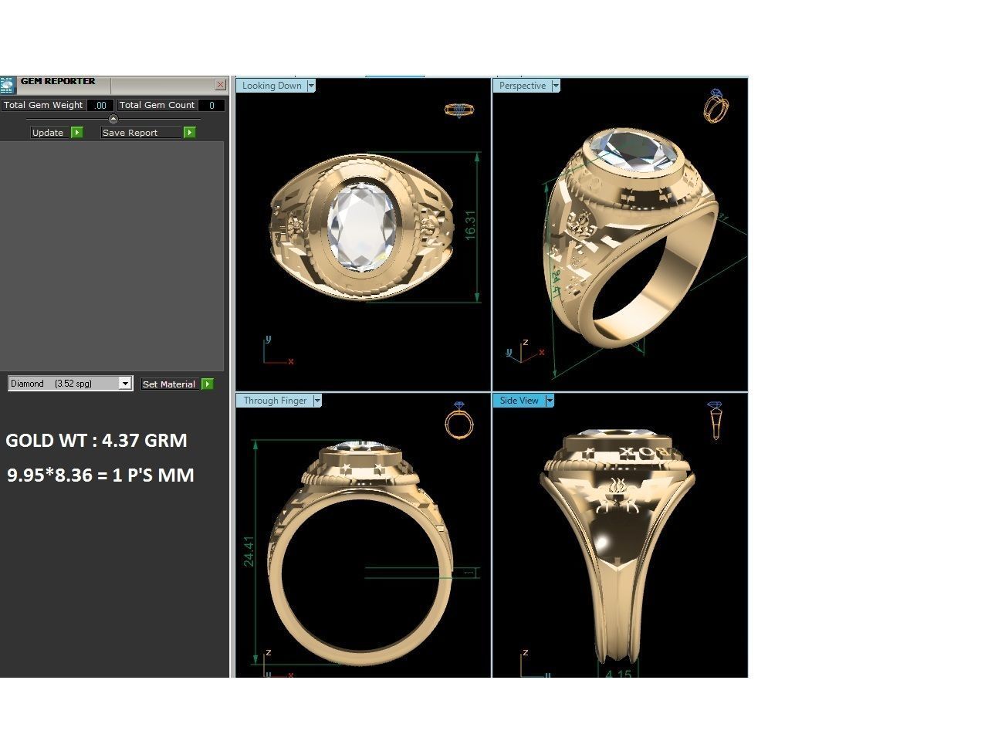Screen dimensions: 988x741
Task: Click the 24.41 dimension in Through Finger view
Action: (249, 552)
